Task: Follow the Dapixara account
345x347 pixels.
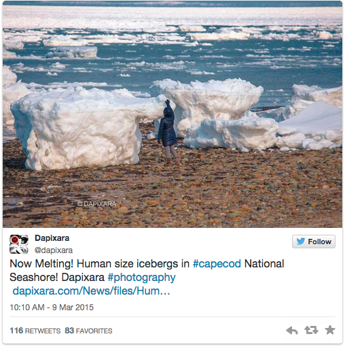Action: (314, 242)
